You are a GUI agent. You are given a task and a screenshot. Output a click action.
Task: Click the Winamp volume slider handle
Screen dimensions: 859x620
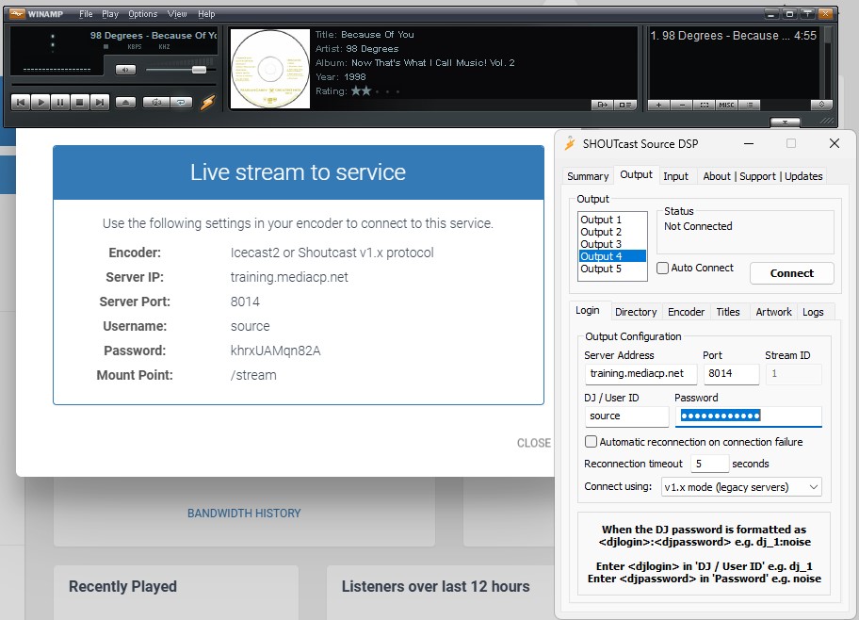tap(199, 70)
